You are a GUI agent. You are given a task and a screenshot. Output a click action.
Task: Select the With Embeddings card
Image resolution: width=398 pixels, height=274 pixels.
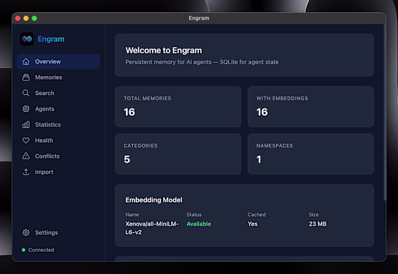point(310,107)
